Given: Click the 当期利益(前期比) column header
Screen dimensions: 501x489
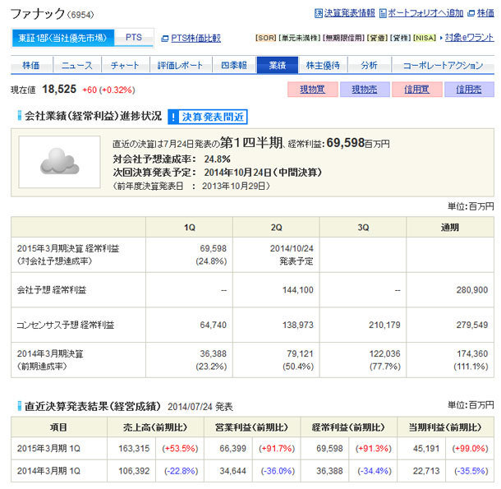Looking at the screenshot, I should click(x=445, y=427).
